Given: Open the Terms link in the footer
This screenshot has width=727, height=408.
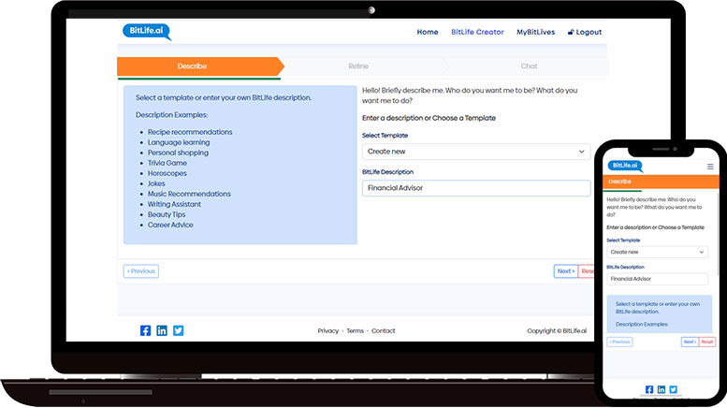Looking at the screenshot, I should click(356, 331).
